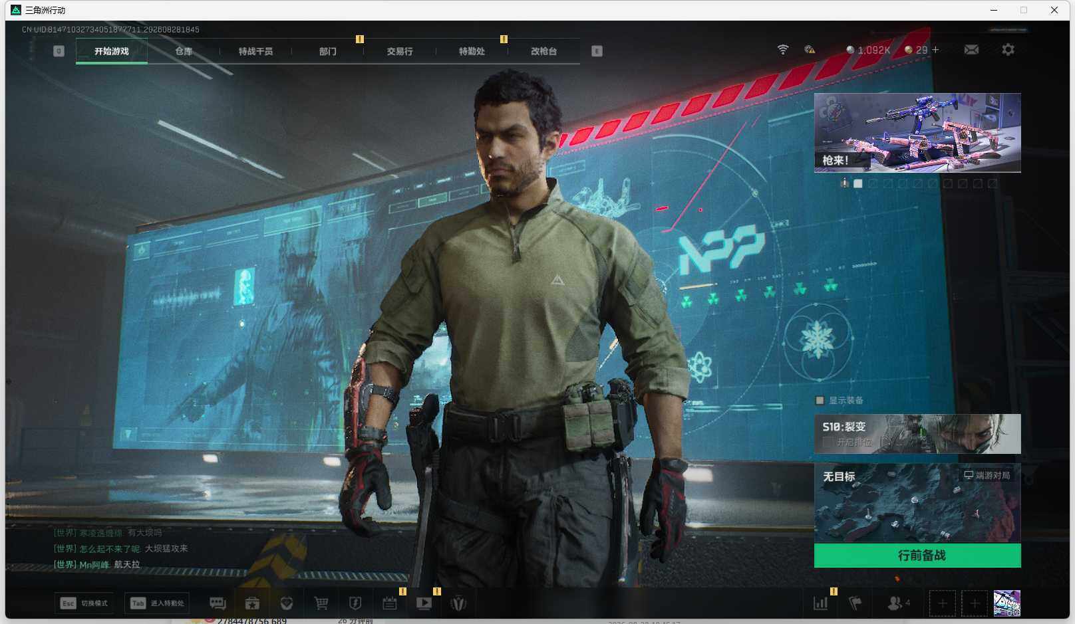Open the mail inbox envelope

(971, 50)
